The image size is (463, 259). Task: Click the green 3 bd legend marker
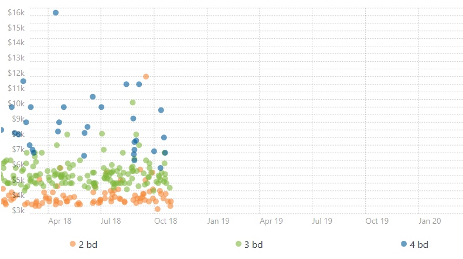[239, 244]
